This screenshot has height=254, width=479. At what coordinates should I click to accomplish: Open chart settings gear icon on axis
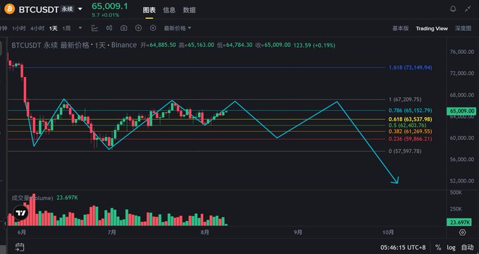click(x=463, y=233)
